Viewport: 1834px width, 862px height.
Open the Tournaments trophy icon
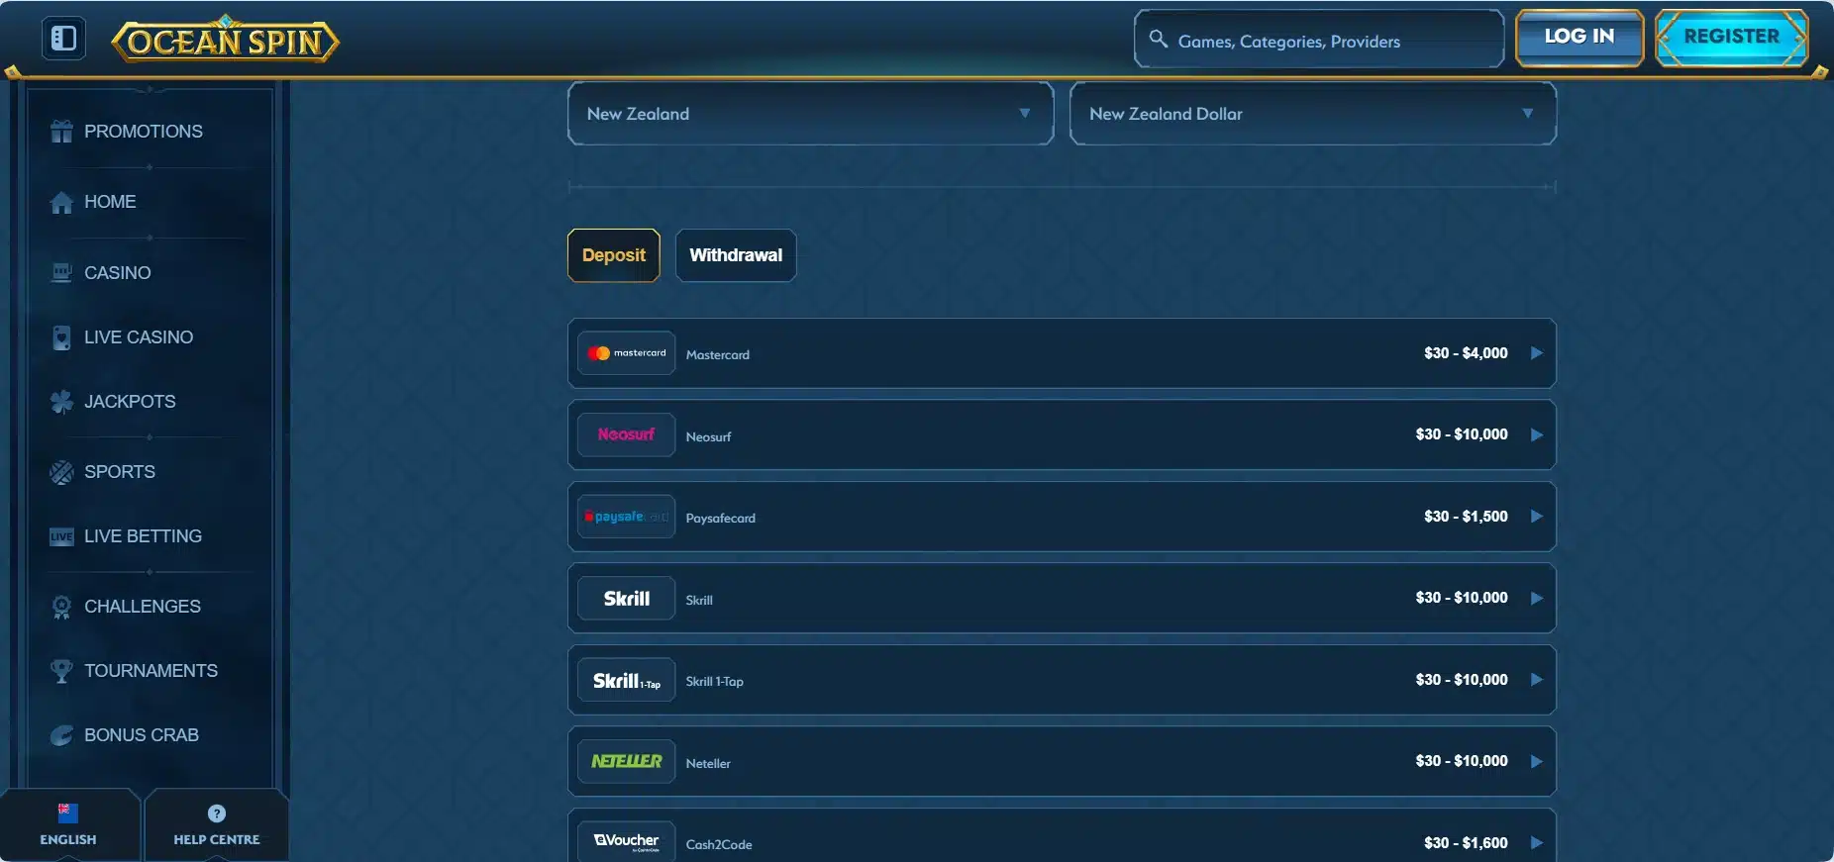coord(61,671)
